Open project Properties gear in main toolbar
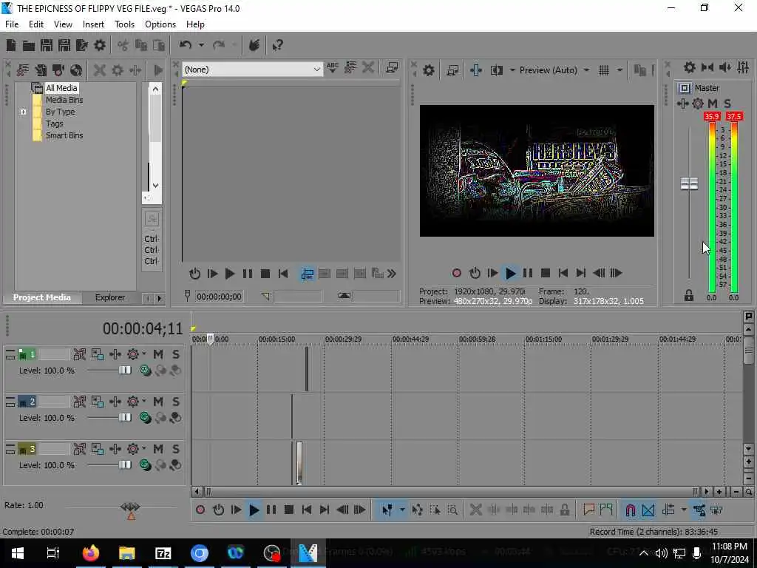 (x=100, y=45)
